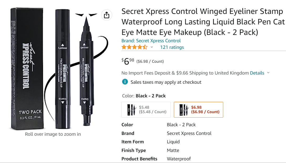The image size is (286, 163).
Task: Click the share icon on product image
Action: click(x=106, y=15)
